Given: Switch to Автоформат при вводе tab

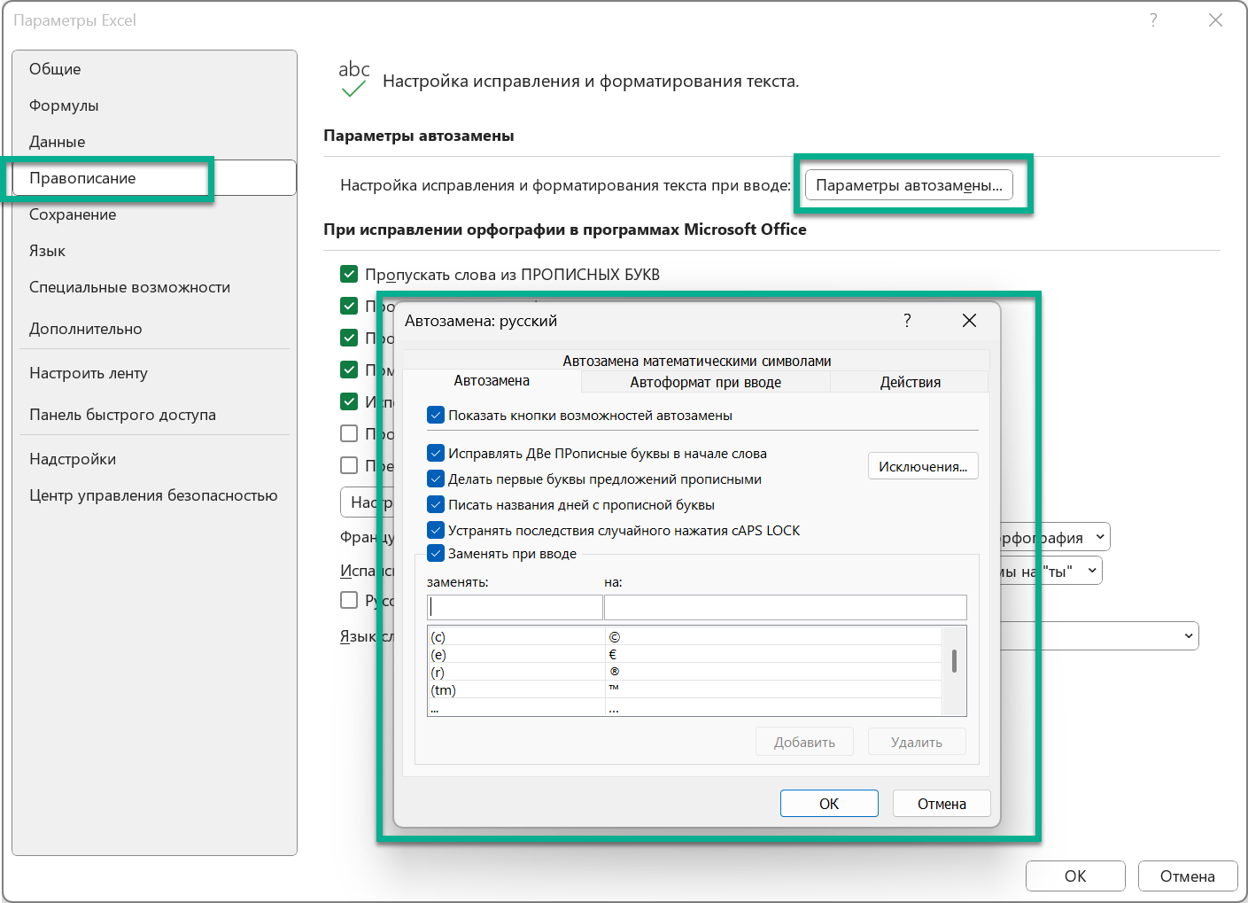Looking at the screenshot, I should click(x=705, y=383).
